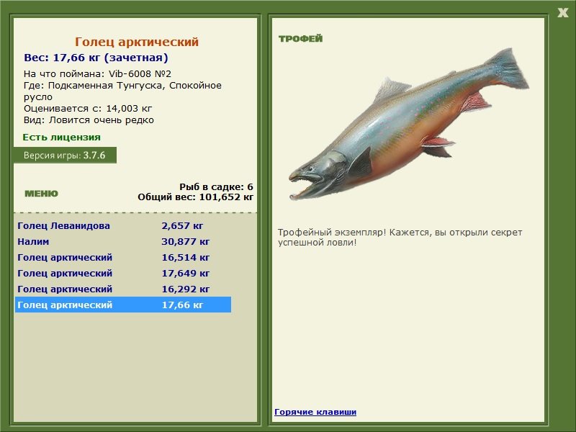Open the МЕНЮ section header

41,194
